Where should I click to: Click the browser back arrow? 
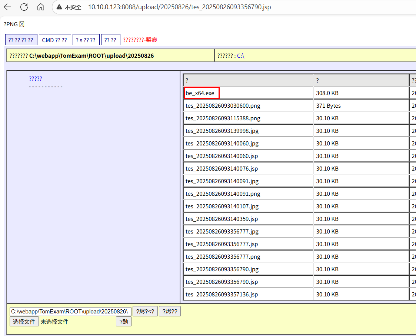pos(7,7)
